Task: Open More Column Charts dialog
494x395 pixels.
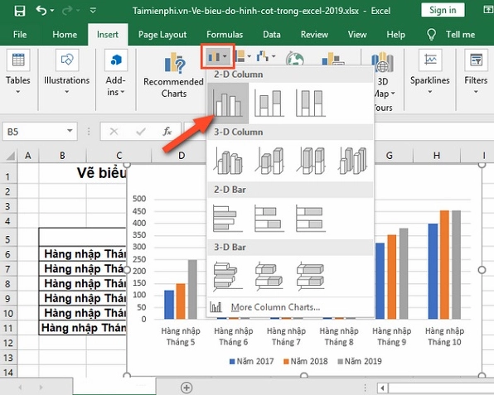Action: [275, 307]
